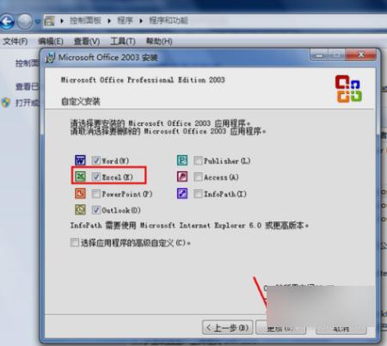Click the shield icon in the Control Panel sidebar
The width and height of the screenshot is (387, 346).
(6, 102)
